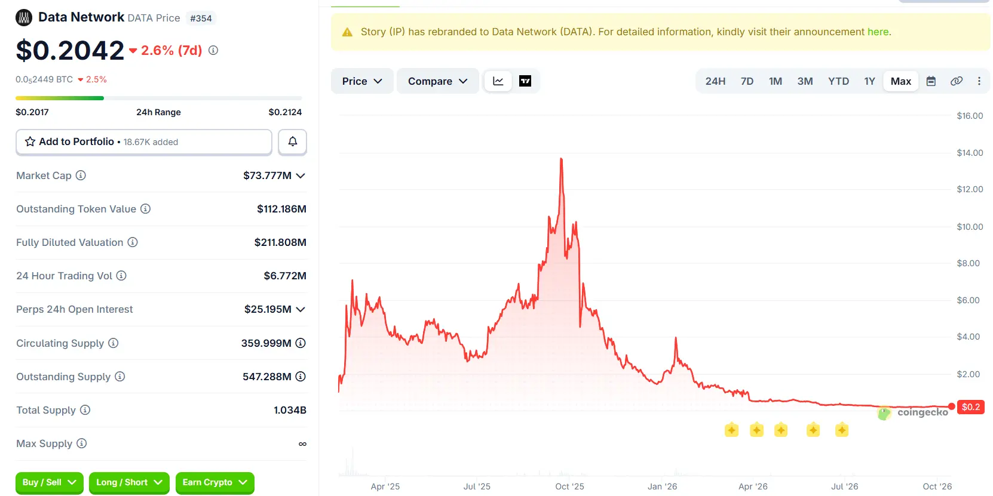Click the 24h Range progress bar

click(159, 98)
